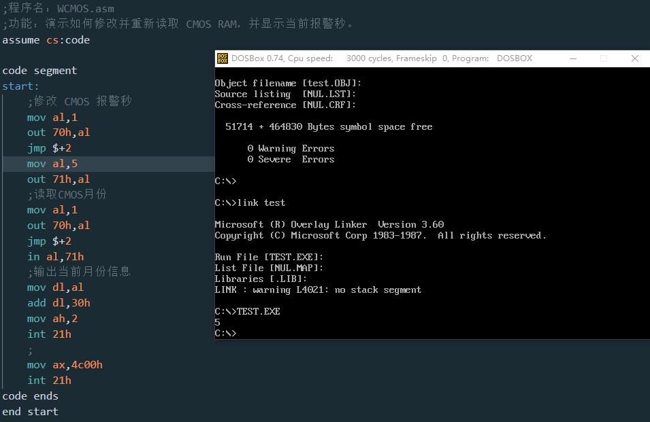
Task: Click the 'start:' label in the editor
Action: [20, 86]
